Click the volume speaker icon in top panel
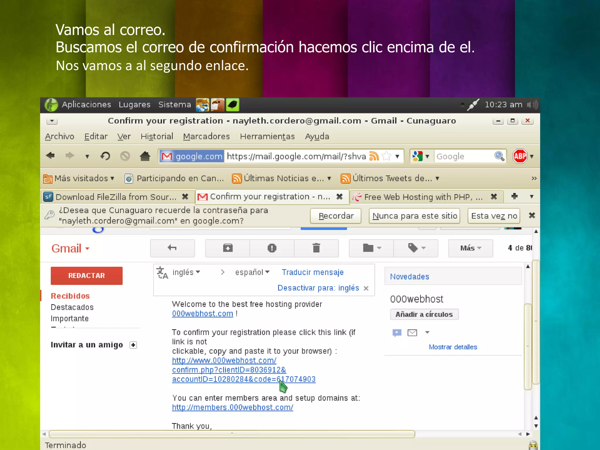This screenshot has width=600, height=450. coord(532,105)
